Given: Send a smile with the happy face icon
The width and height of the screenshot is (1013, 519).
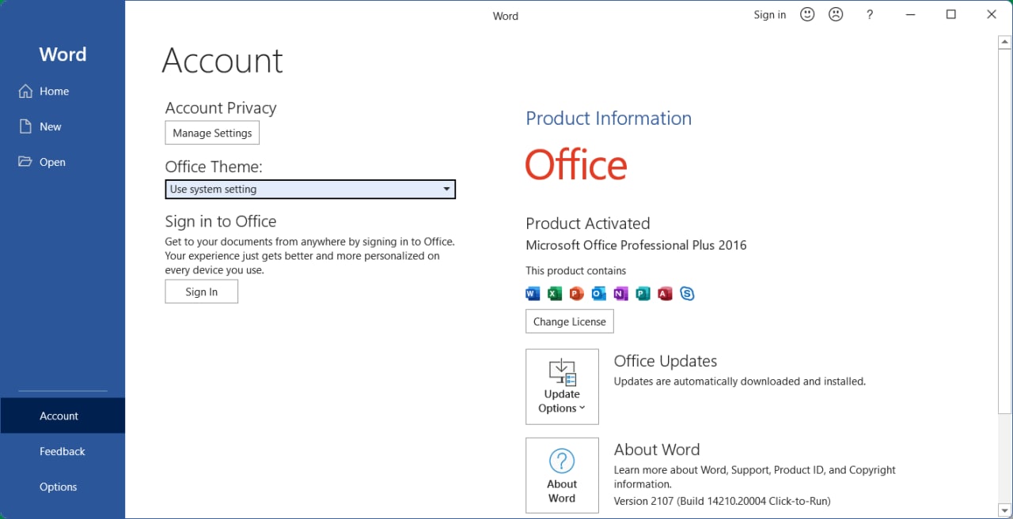Looking at the screenshot, I should pos(807,14).
